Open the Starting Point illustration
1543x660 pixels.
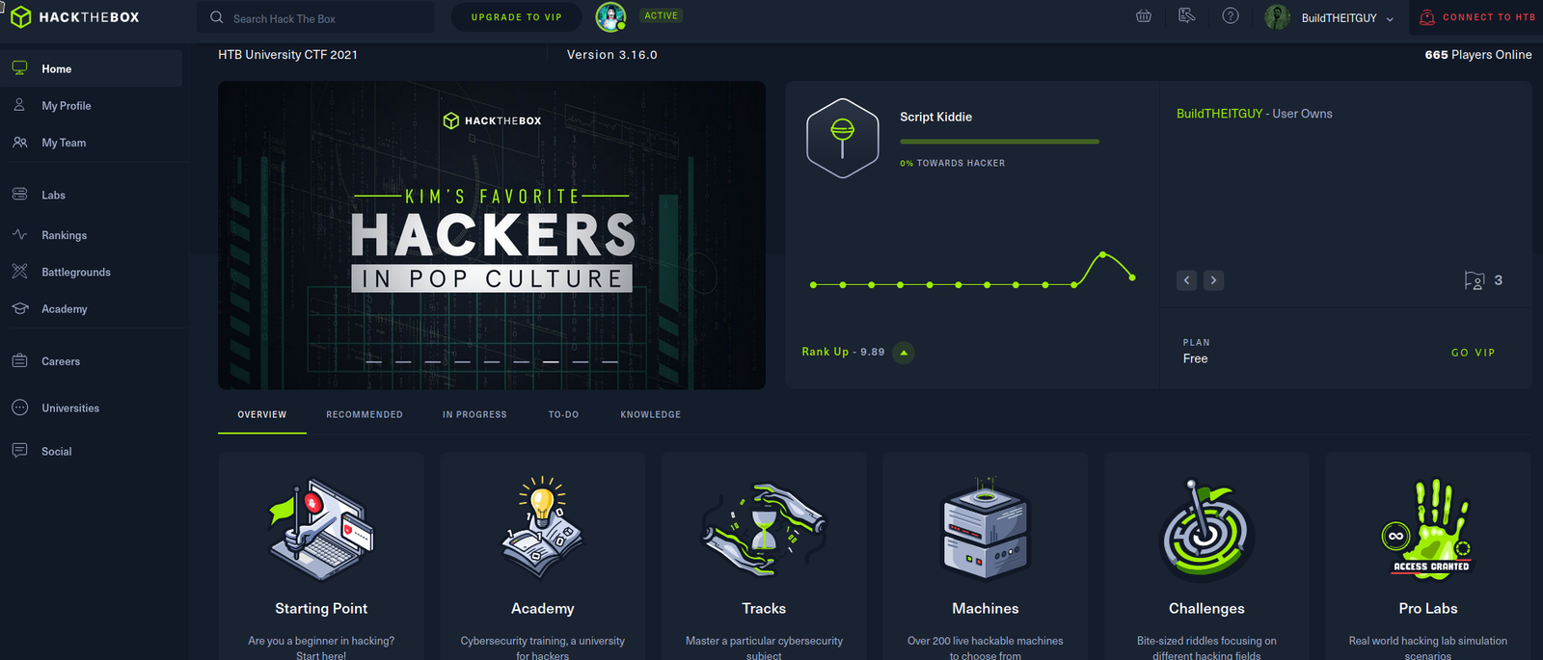click(x=321, y=529)
